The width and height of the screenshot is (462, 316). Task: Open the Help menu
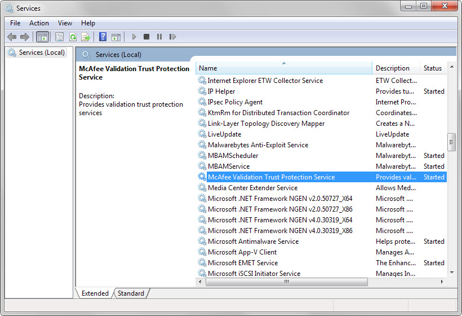(x=88, y=23)
